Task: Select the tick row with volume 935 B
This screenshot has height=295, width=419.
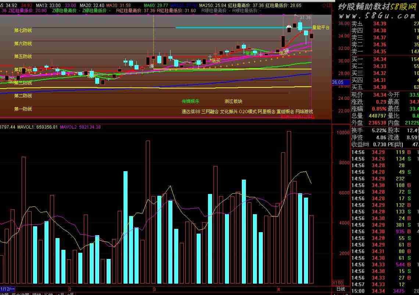Action: click(x=385, y=232)
